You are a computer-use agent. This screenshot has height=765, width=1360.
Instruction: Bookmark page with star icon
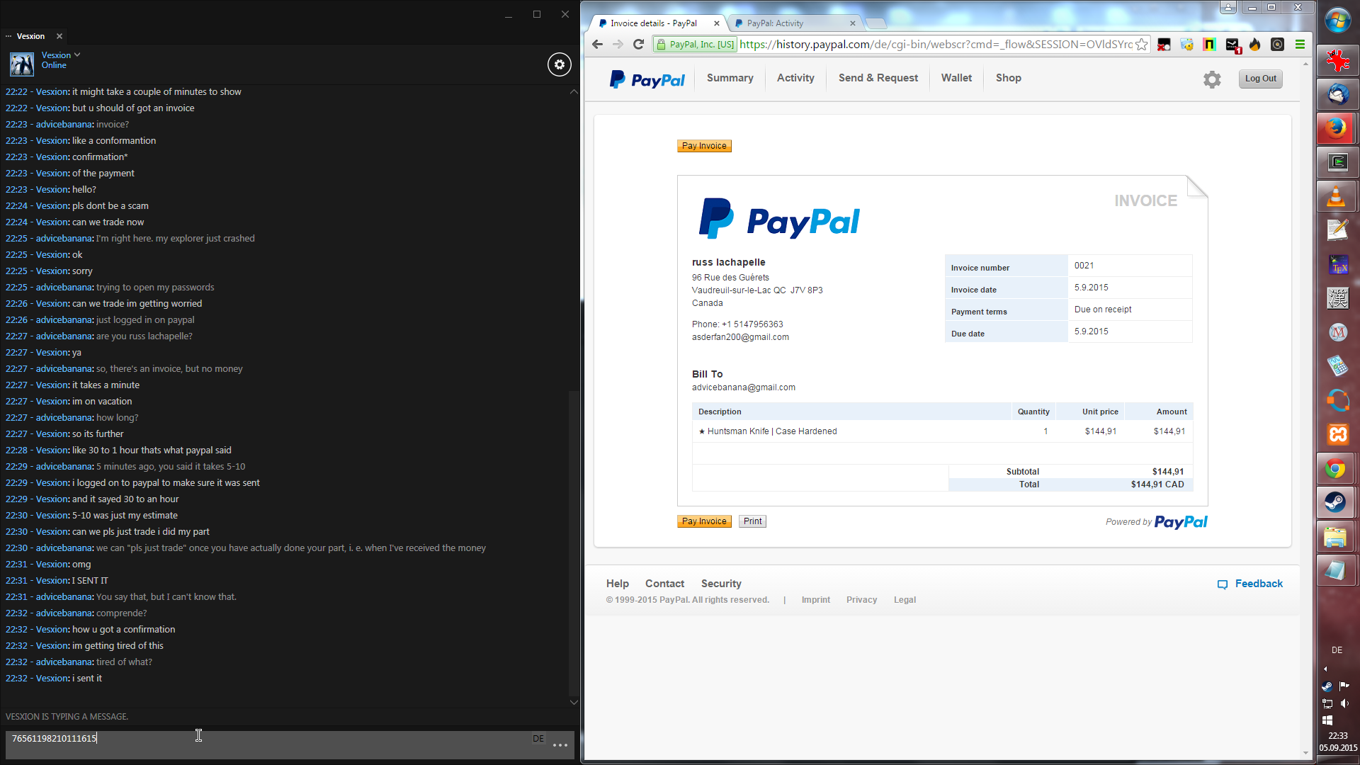pos(1141,45)
